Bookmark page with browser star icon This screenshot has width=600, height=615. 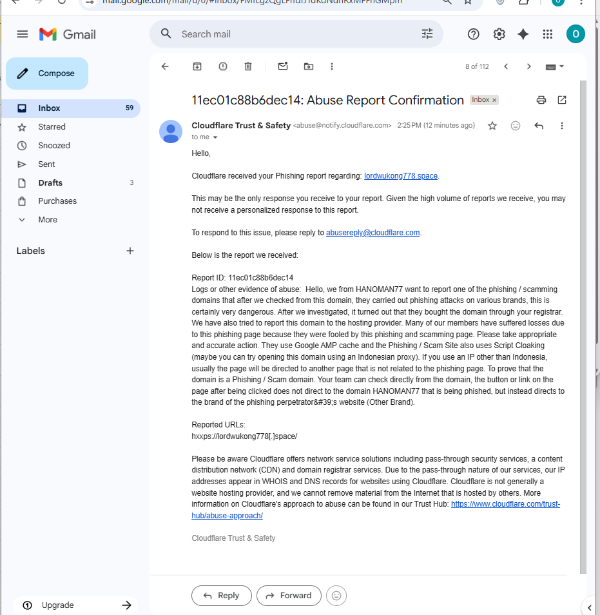(x=467, y=2)
